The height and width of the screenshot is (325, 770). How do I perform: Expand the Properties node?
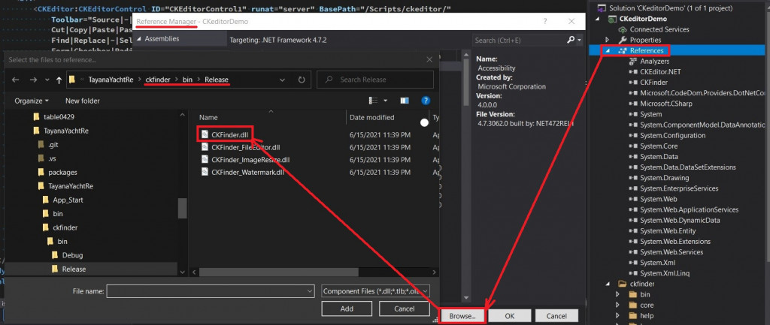coord(607,40)
